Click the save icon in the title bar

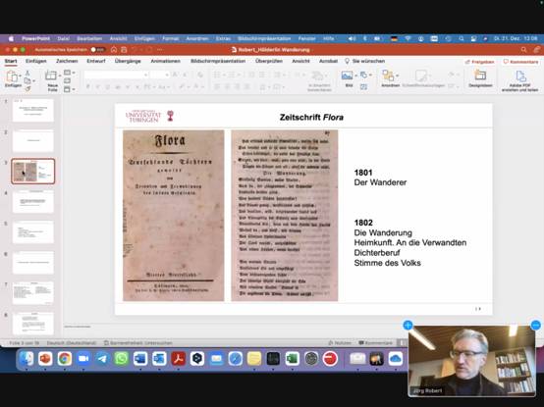pyautogui.click(x=124, y=50)
